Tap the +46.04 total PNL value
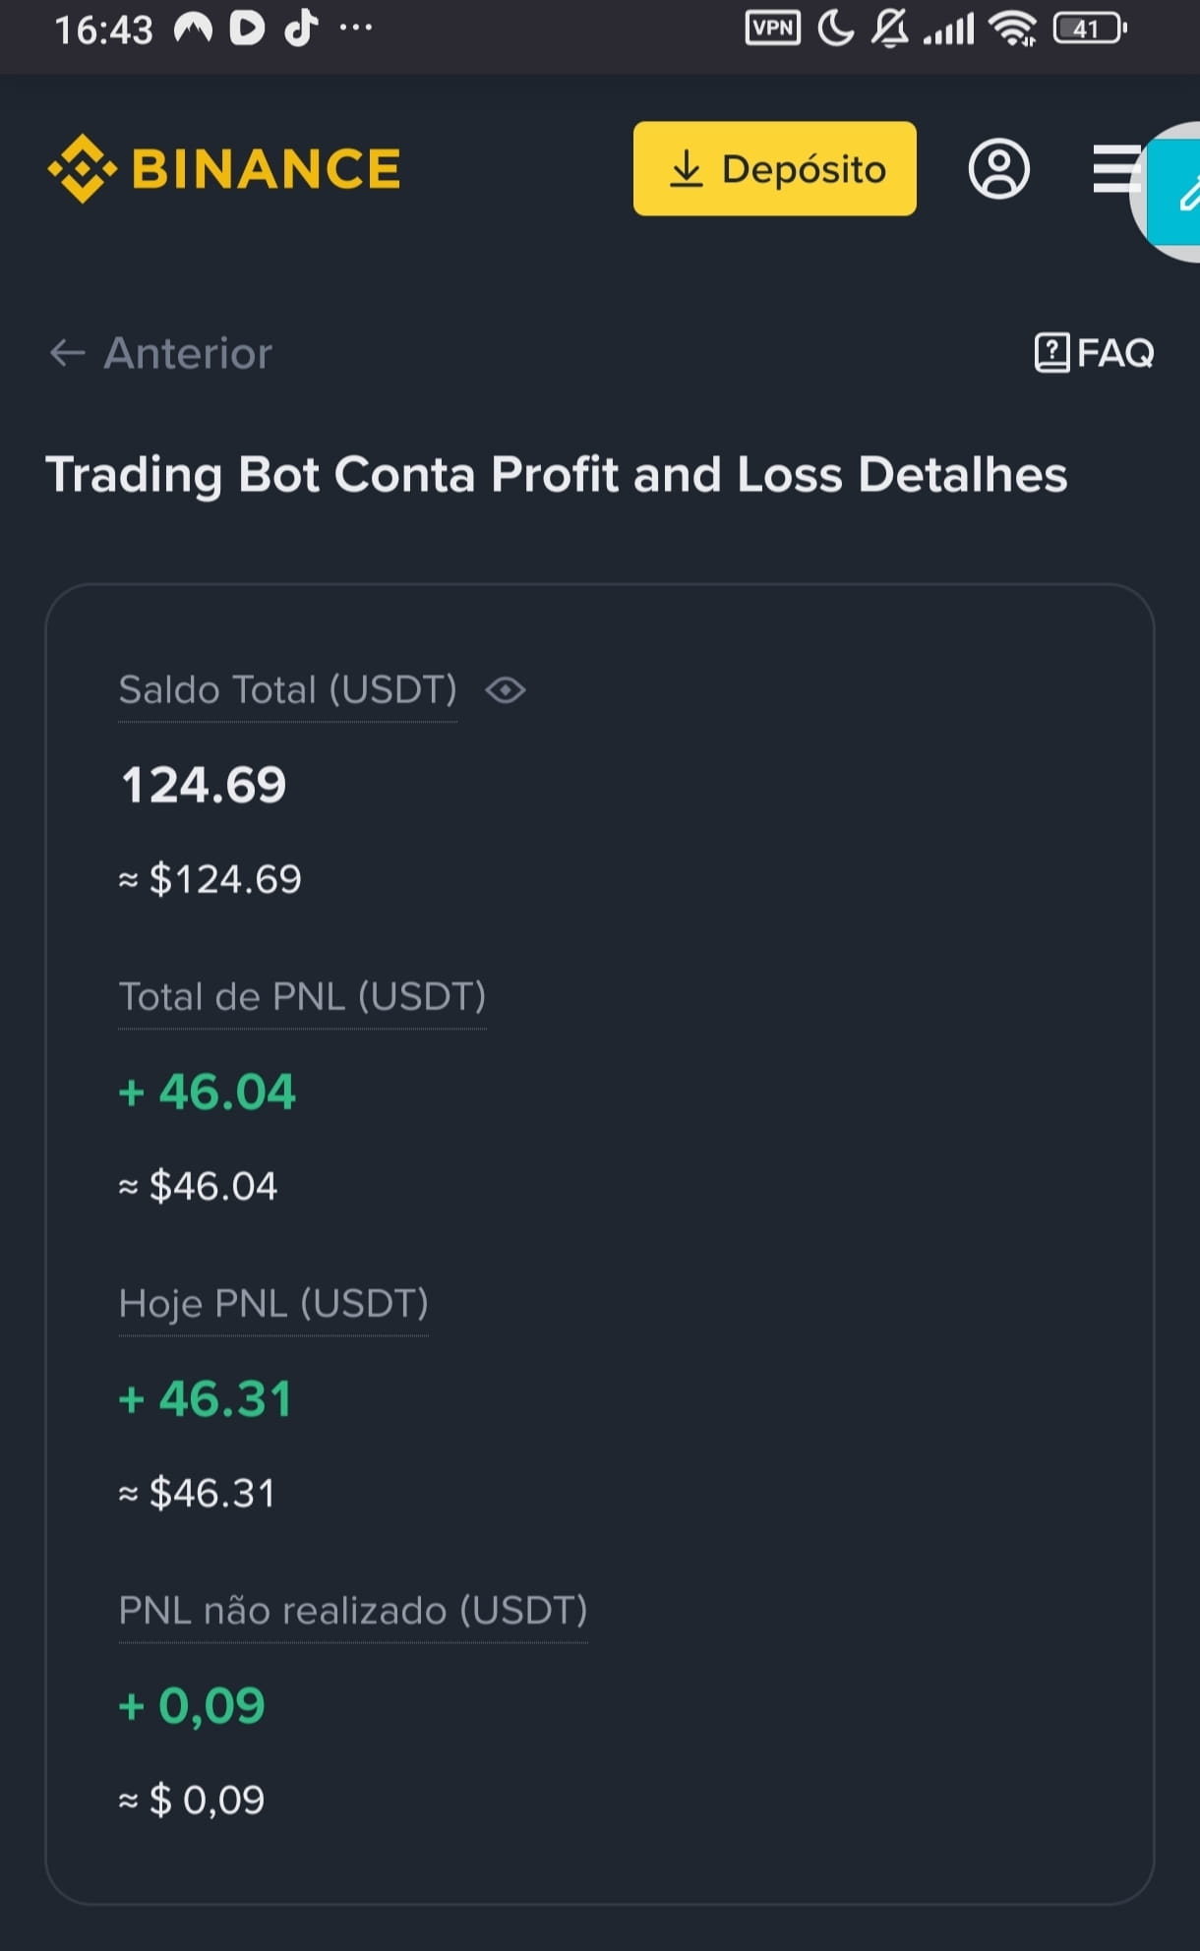Viewport: 1200px width, 1951px height. point(208,1093)
